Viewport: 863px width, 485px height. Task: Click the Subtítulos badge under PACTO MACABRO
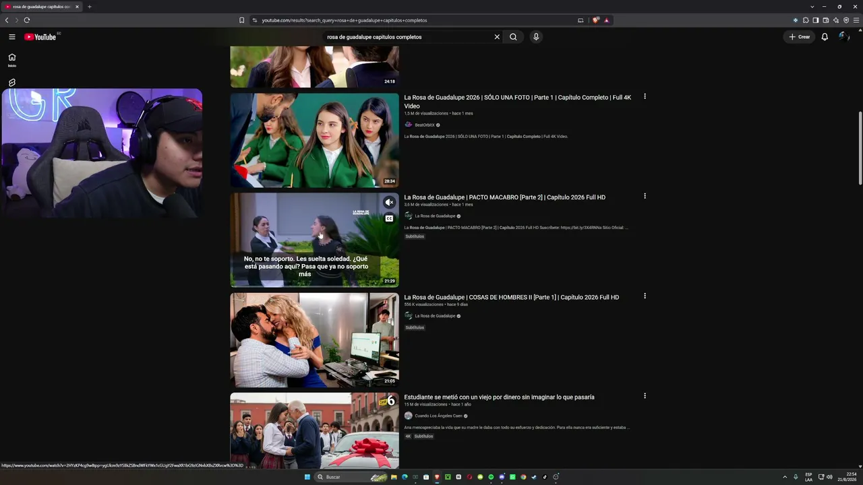(x=415, y=236)
